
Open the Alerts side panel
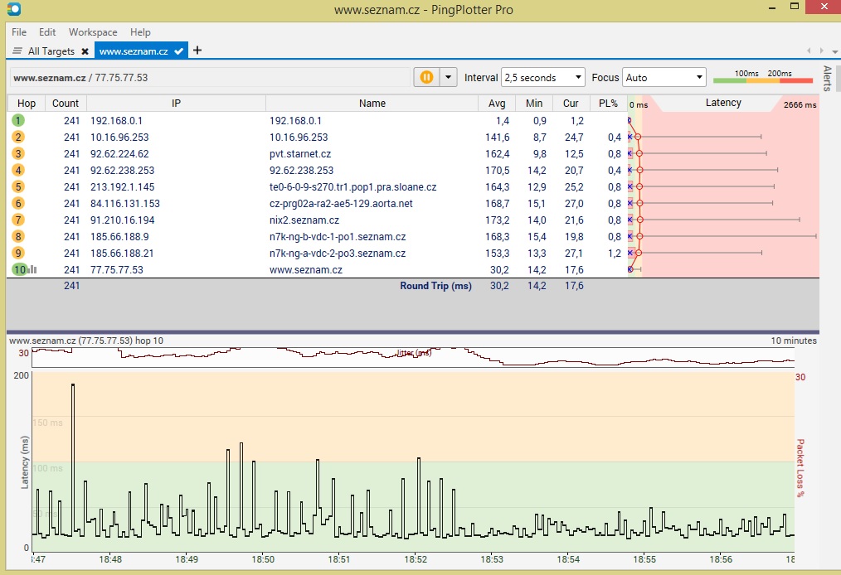coord(827,79)
